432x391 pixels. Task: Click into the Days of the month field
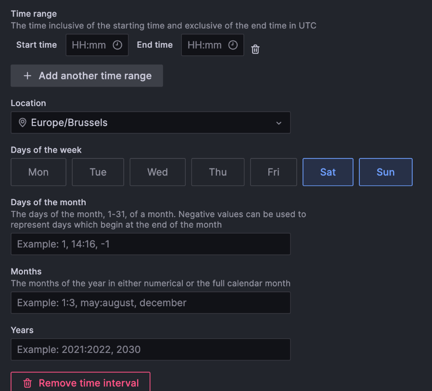(x=151, y=244)
